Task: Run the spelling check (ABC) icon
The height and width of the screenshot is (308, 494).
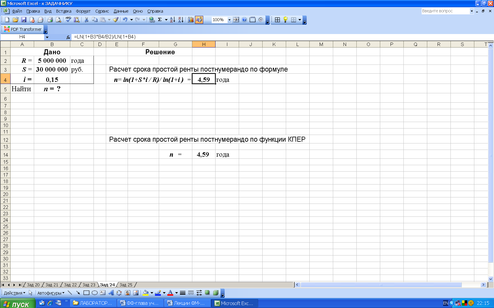Action: pos(68,20)
